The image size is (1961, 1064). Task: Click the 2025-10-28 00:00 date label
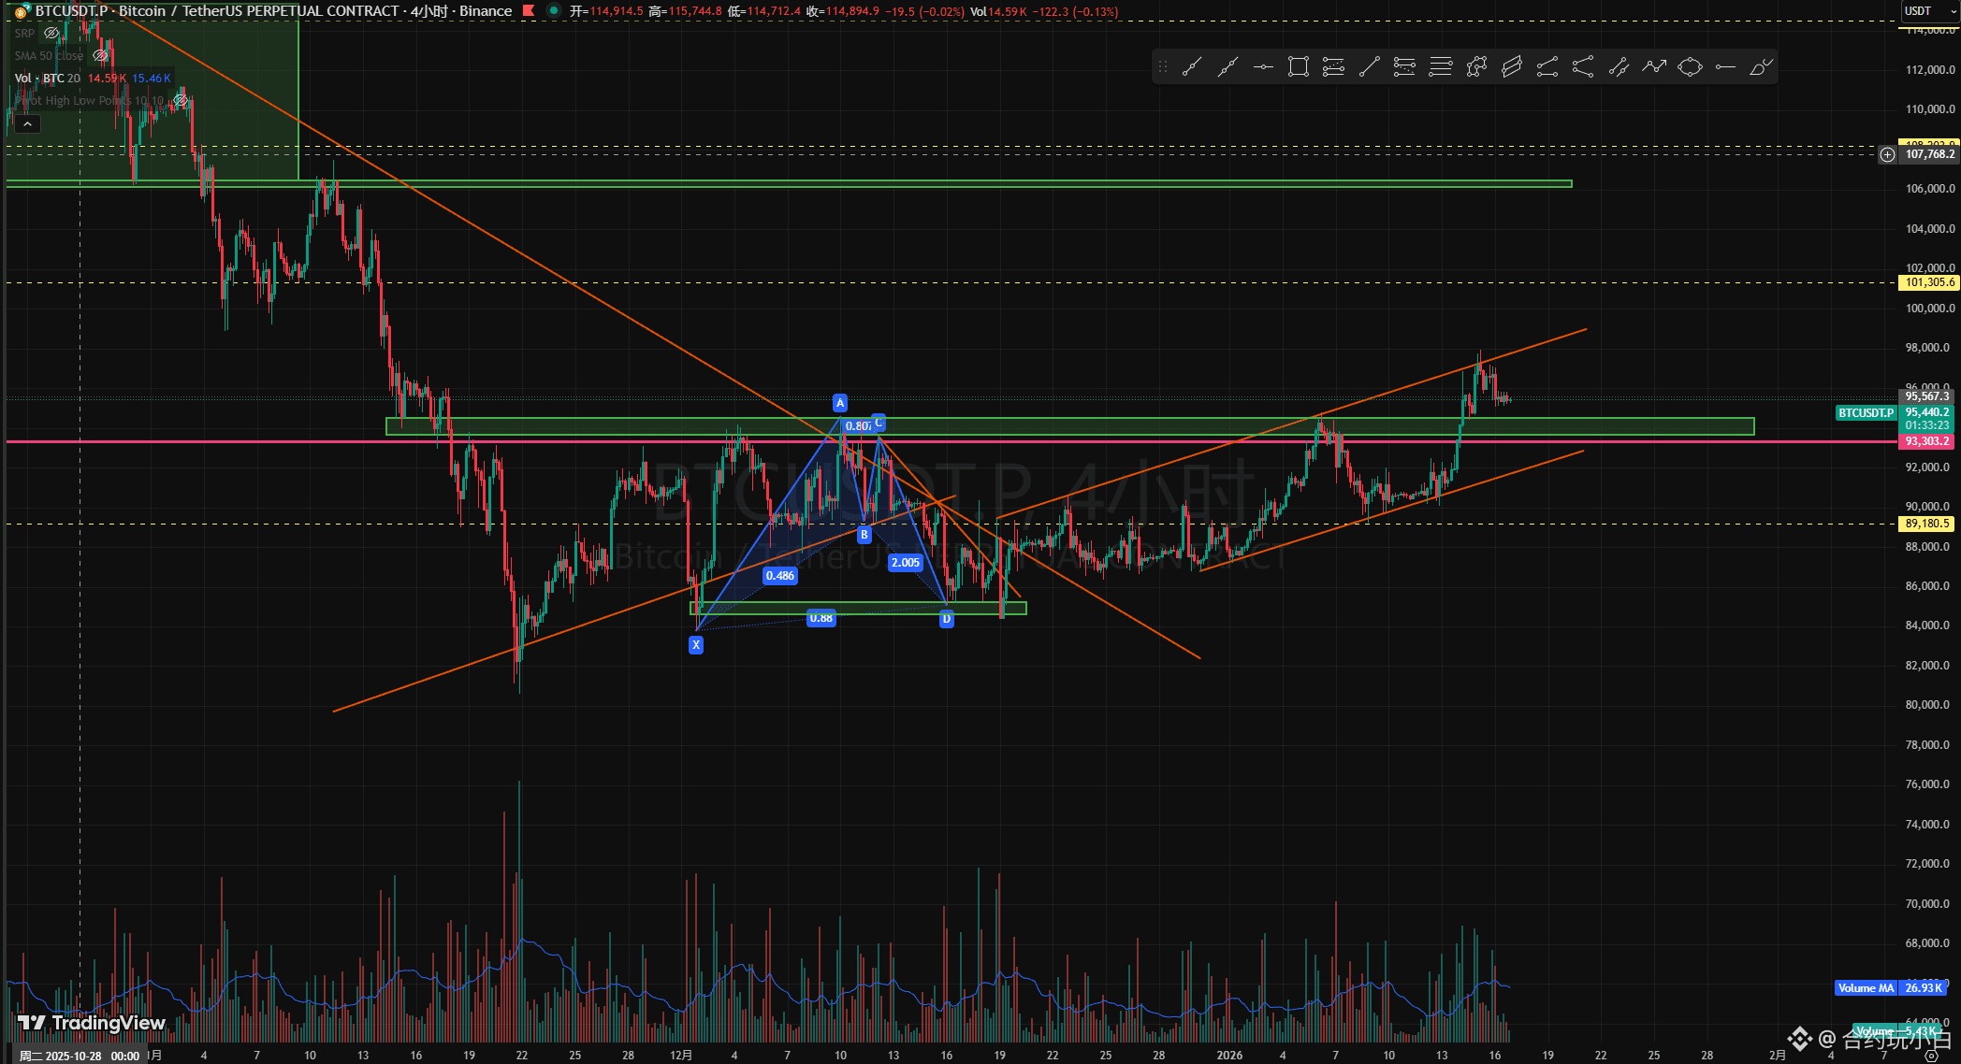tap(80, 1056)
